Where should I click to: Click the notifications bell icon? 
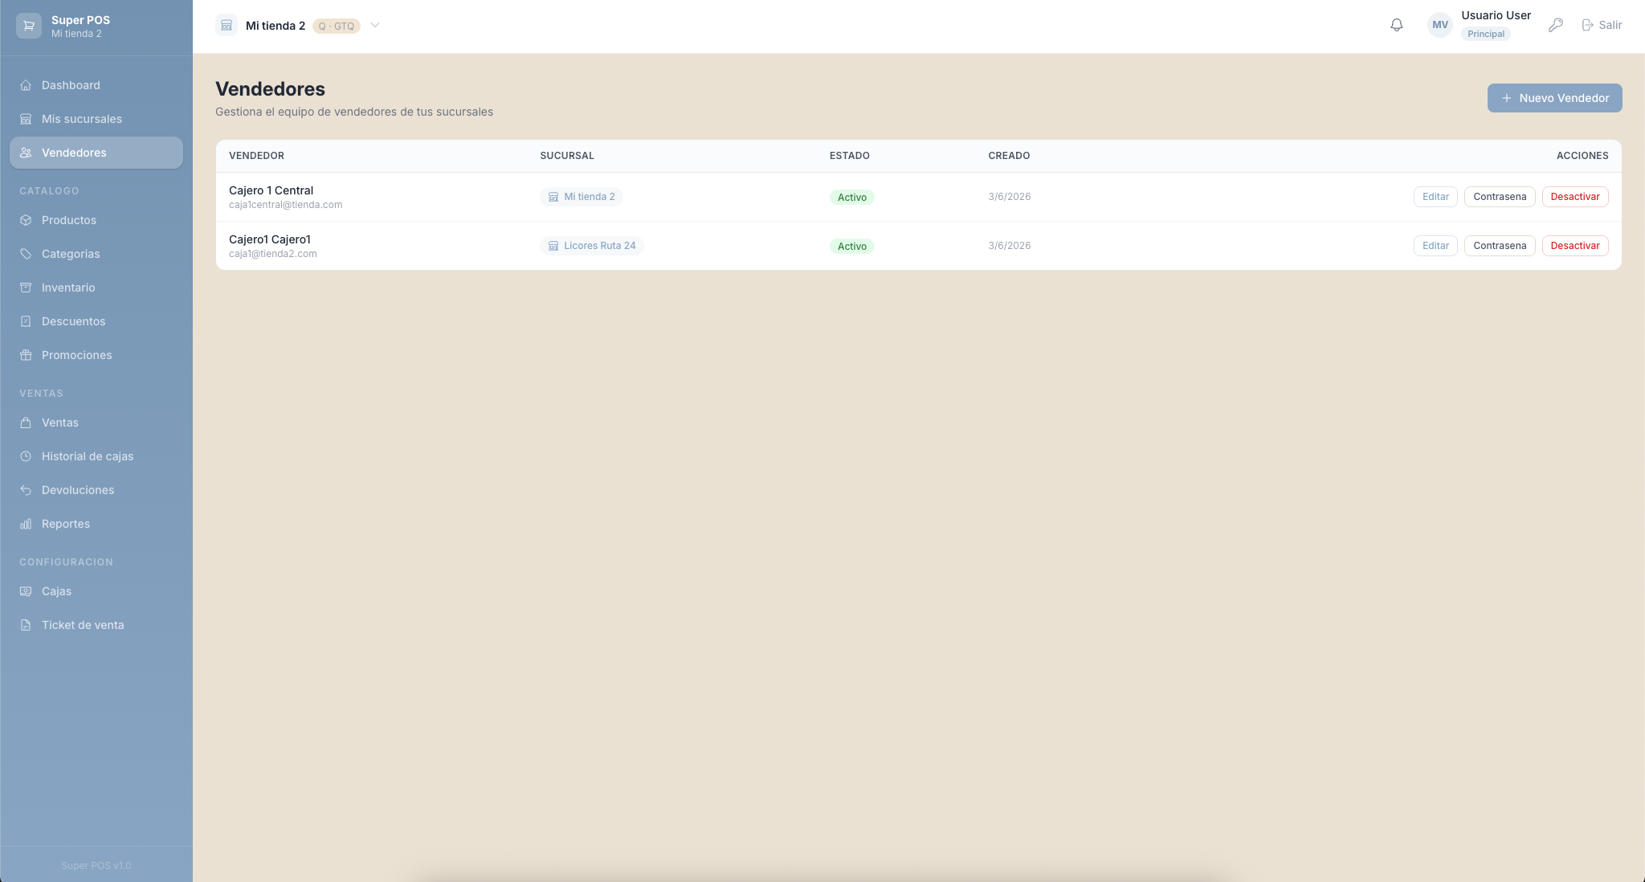click(1397, 25)
